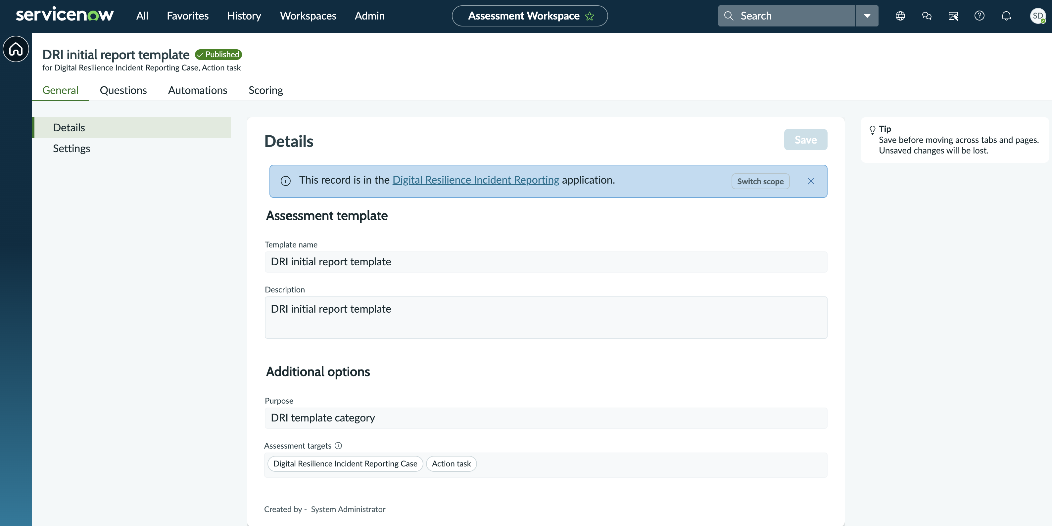
Task: Follow the Digital Resilience Incident Reporting link
Action: click(x=476, y=180)
